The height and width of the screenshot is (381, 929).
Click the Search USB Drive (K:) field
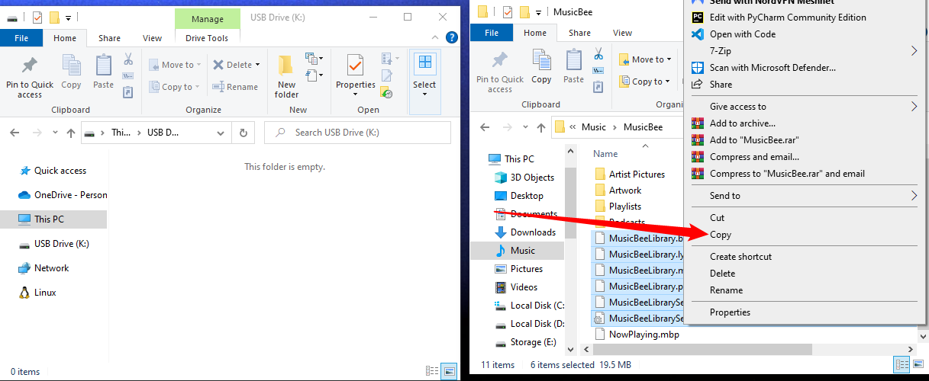[359, 133]
